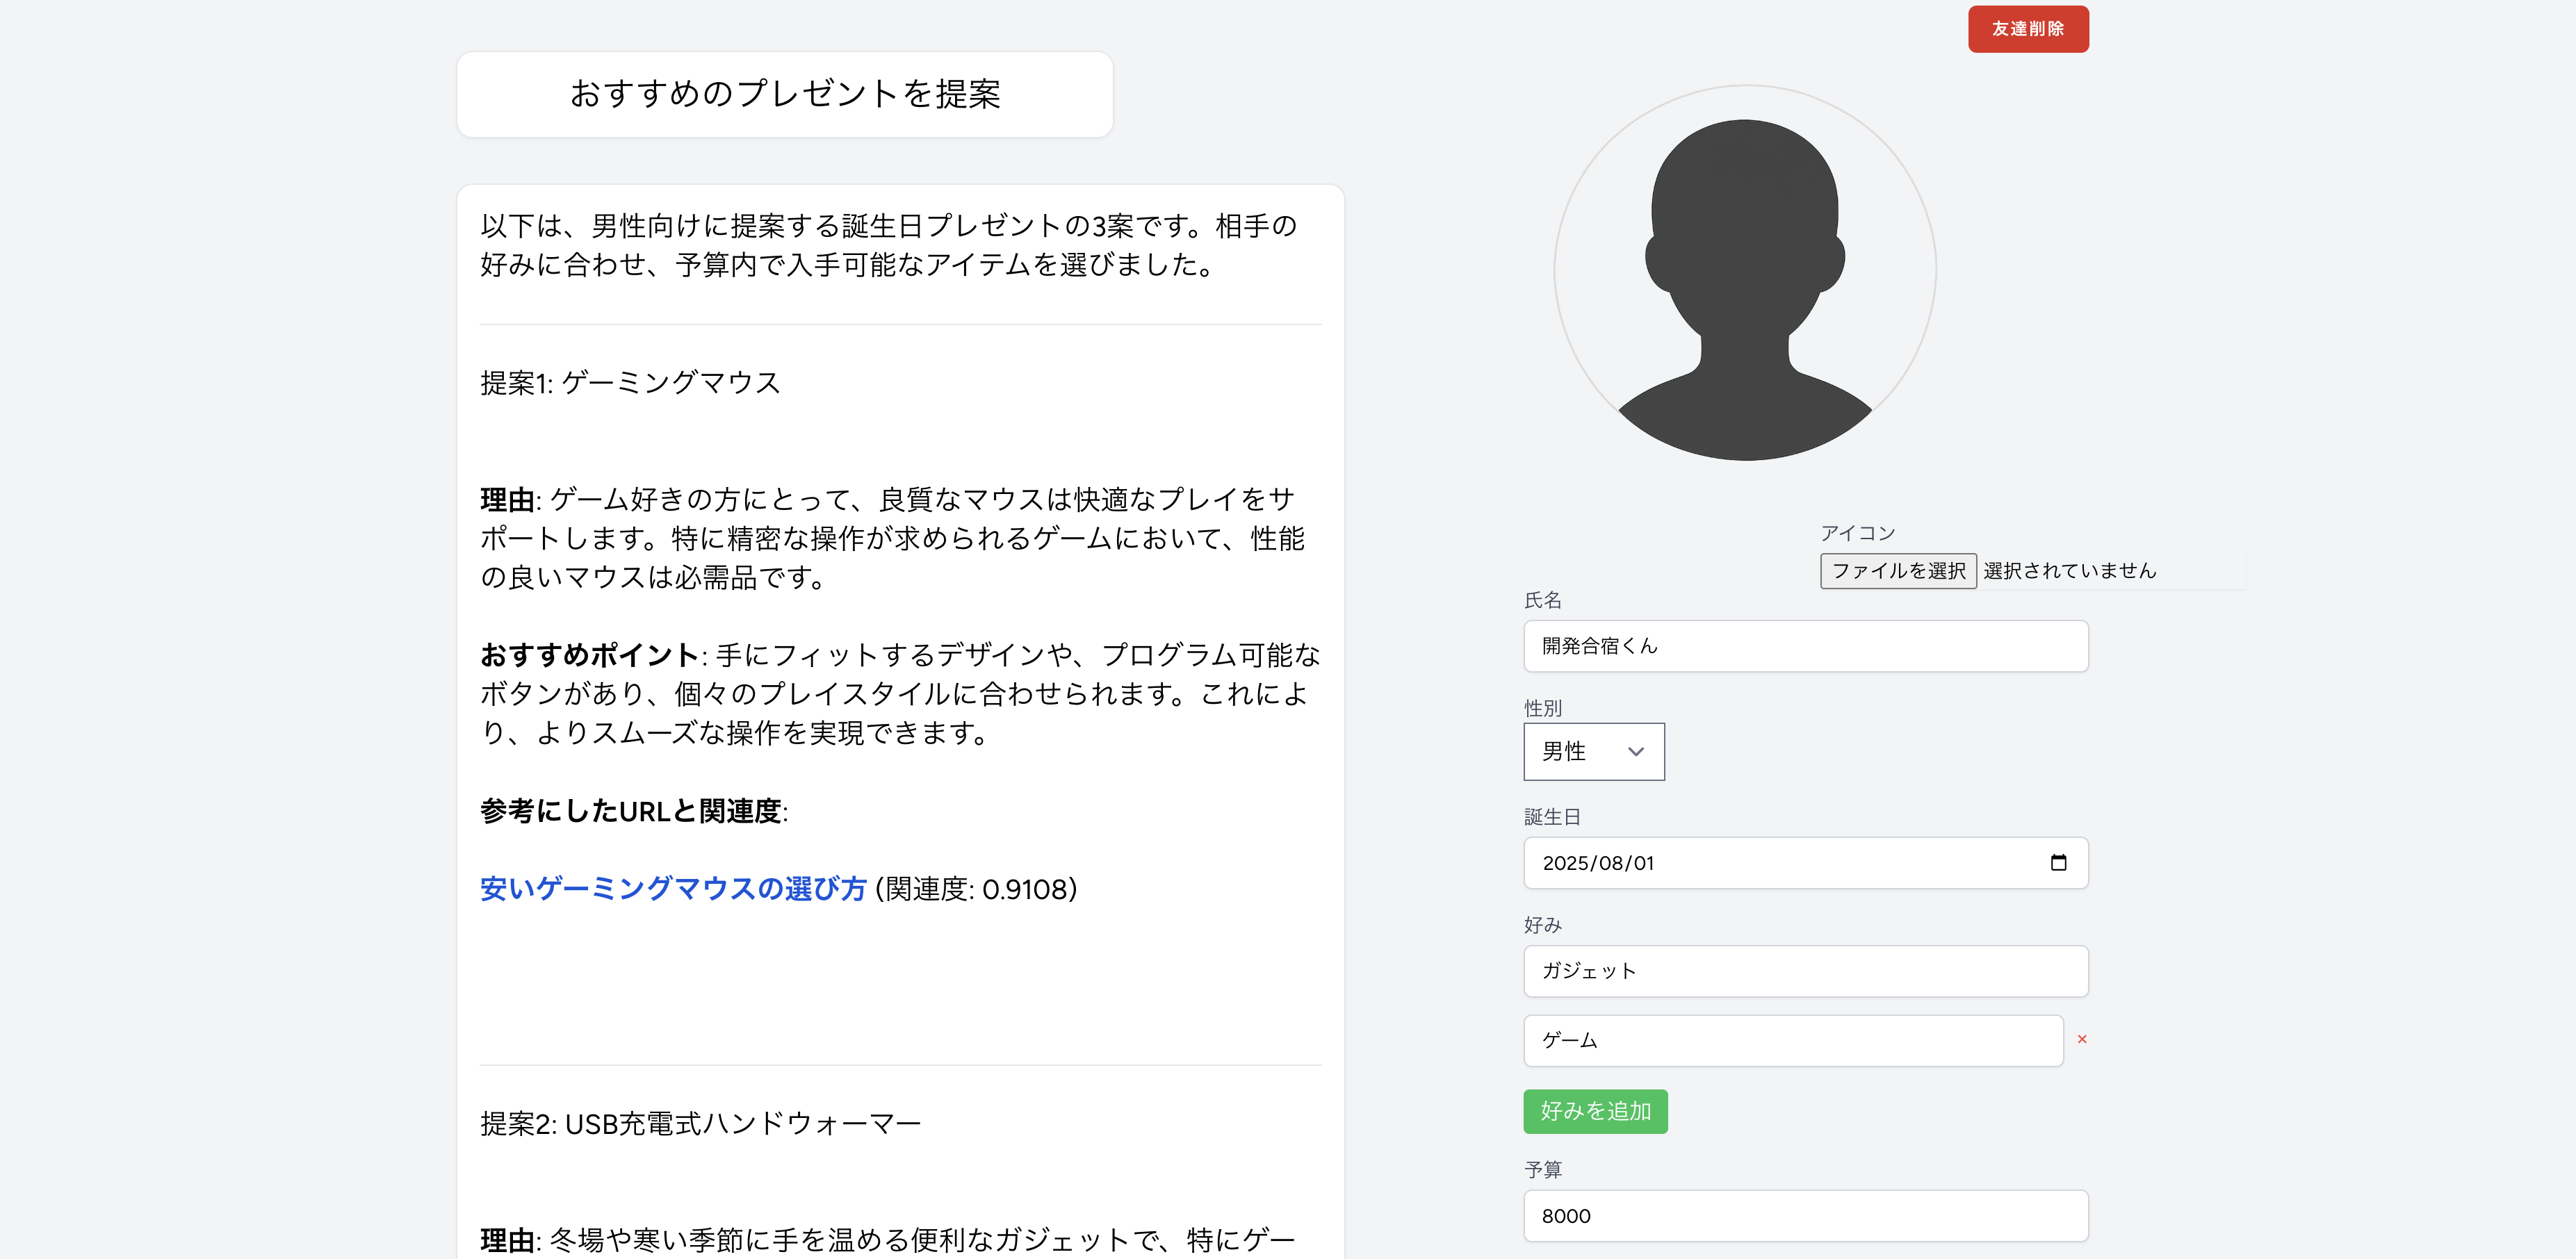Click the (関連度: 0.9108) relevance text
Image resolution: width=2576 pixels, height=1259 pixels.
coord(976,888)
